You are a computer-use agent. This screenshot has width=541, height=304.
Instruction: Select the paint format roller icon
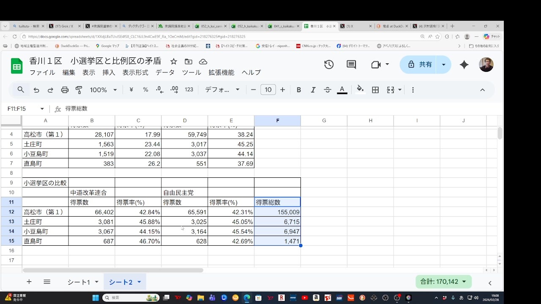pos(79,90)
